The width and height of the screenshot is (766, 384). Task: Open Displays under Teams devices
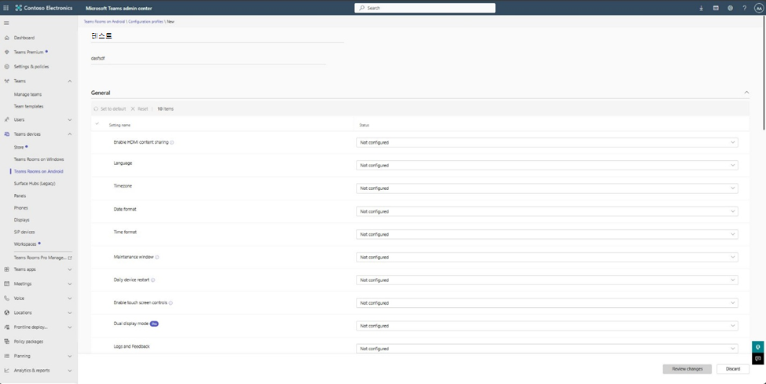(x=21, y=220)
